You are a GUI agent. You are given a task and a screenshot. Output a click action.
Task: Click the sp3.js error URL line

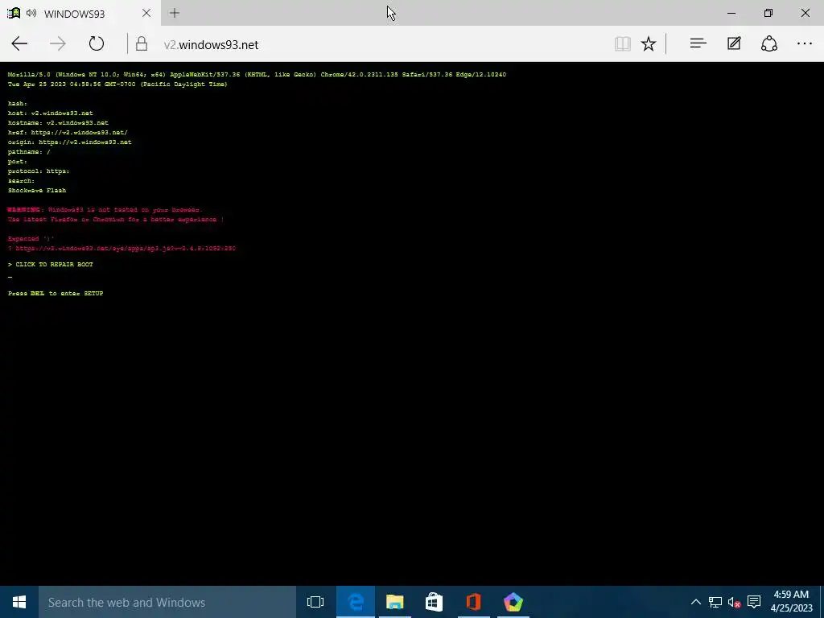[122, 248]
